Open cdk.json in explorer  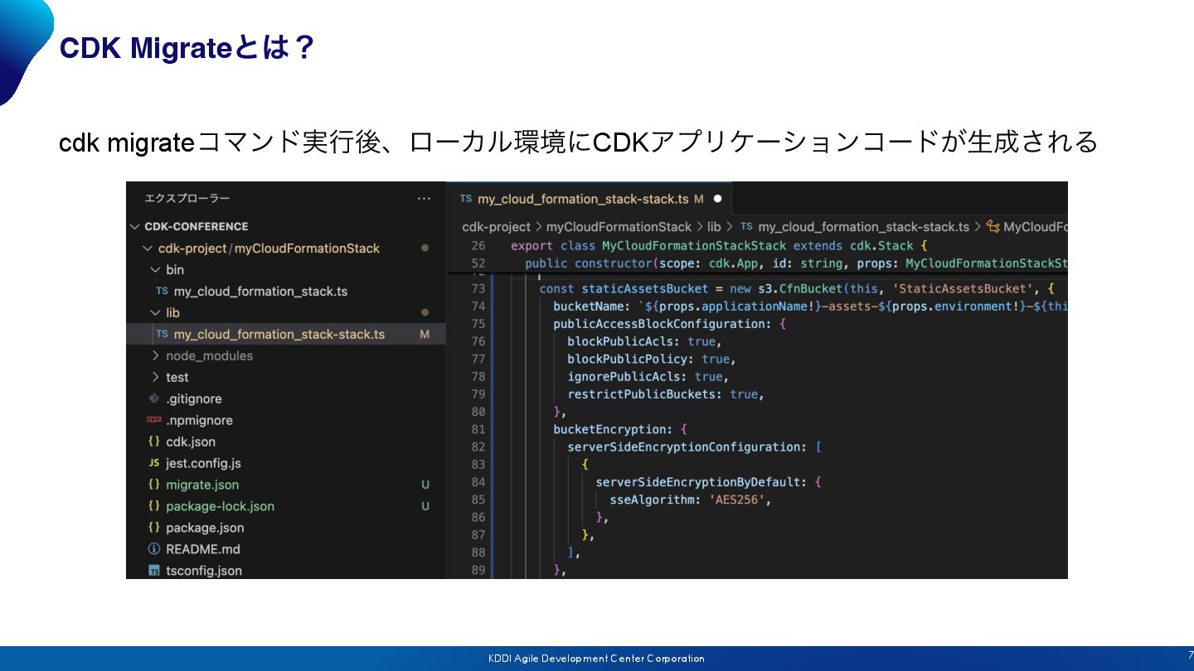pos(191,442)
